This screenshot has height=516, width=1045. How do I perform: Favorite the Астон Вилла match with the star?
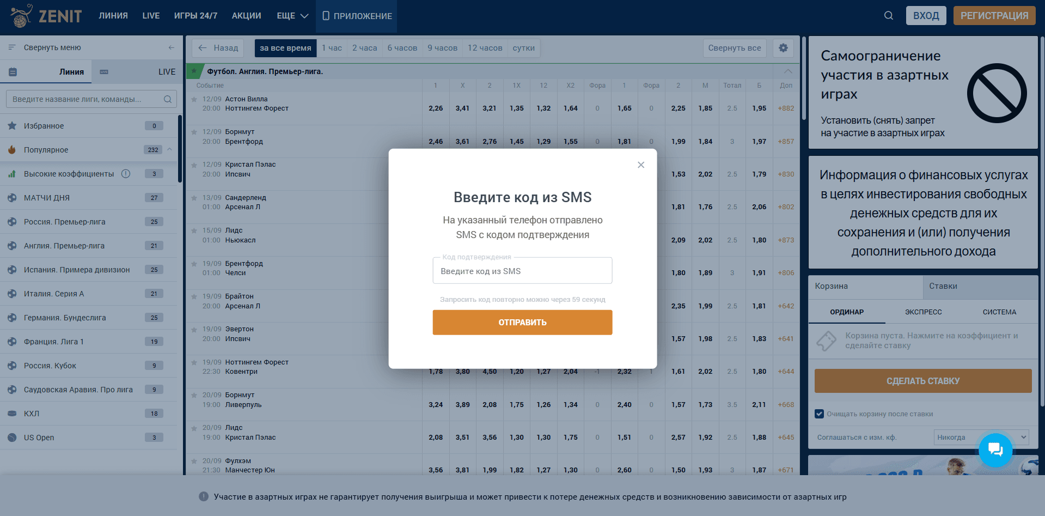[x=194, y=99]
